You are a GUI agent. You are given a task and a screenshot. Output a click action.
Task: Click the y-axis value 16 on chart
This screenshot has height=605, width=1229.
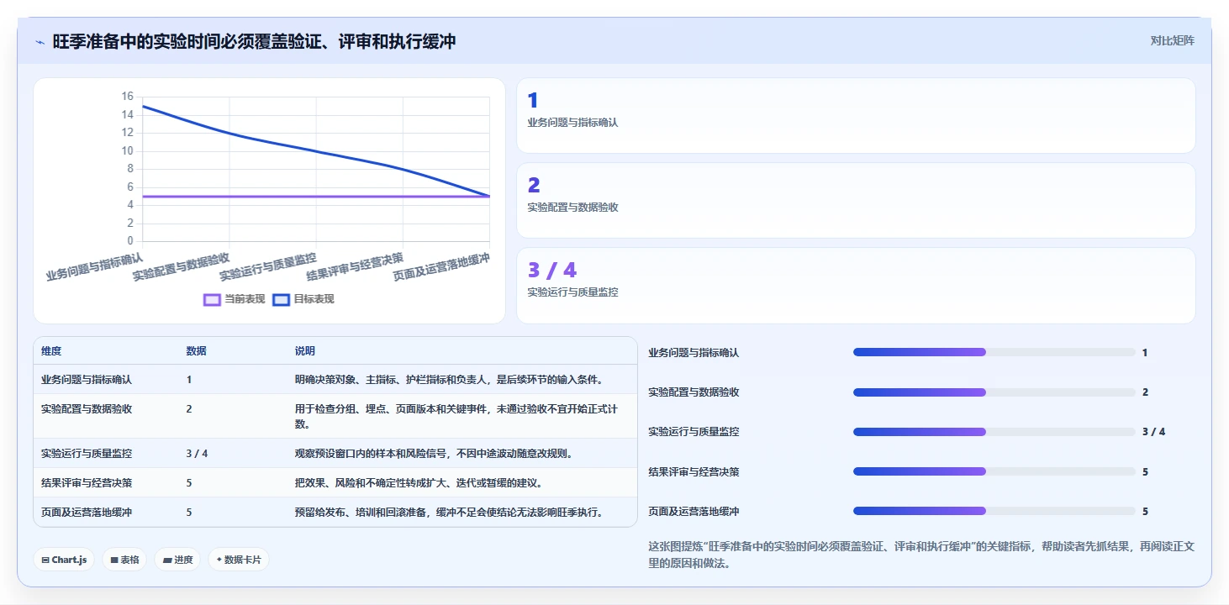[127, 97]
